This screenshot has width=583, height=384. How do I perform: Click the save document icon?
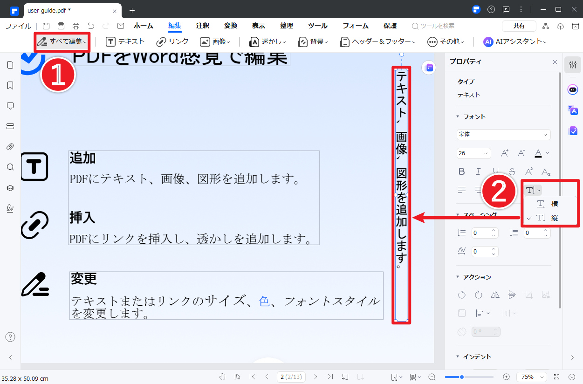[x=46, y=26]
